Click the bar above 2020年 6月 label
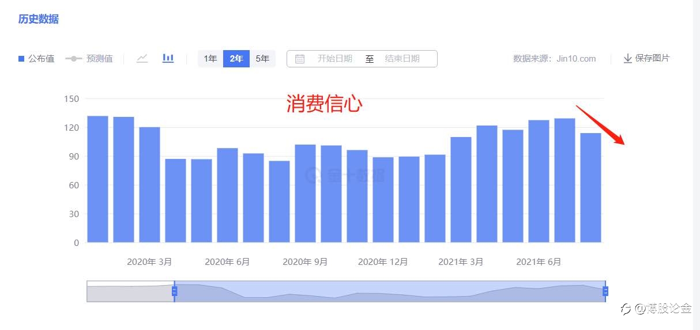Viewport: 700px width, 330px height. pyautogui.click(x=227, y=195)
